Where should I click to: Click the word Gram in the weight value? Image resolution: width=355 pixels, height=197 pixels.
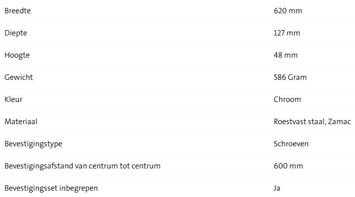click(x=297, y=77)
